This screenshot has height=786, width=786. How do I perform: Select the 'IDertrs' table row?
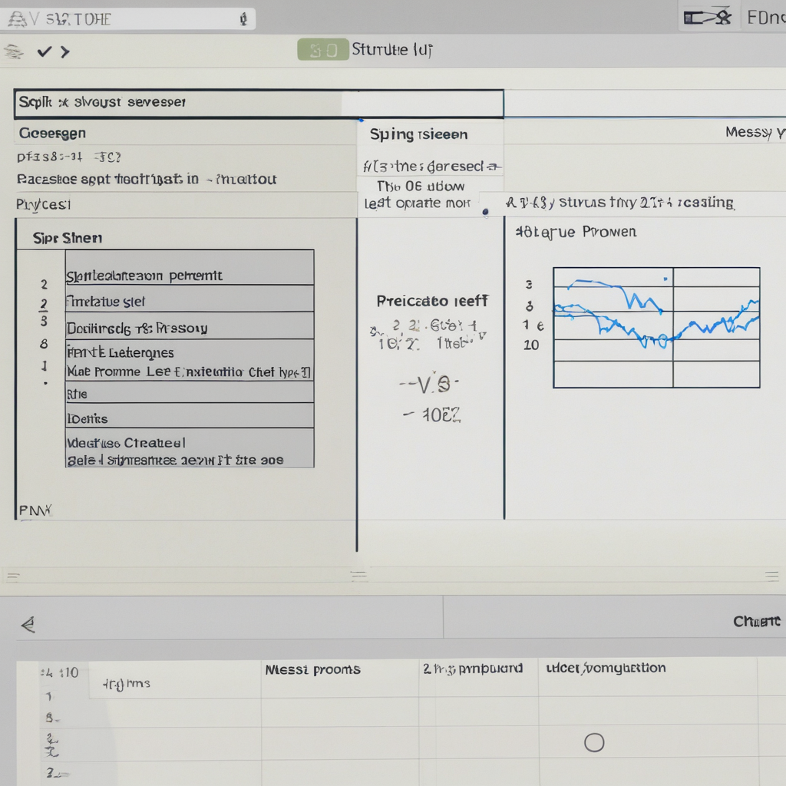[190, 415]
